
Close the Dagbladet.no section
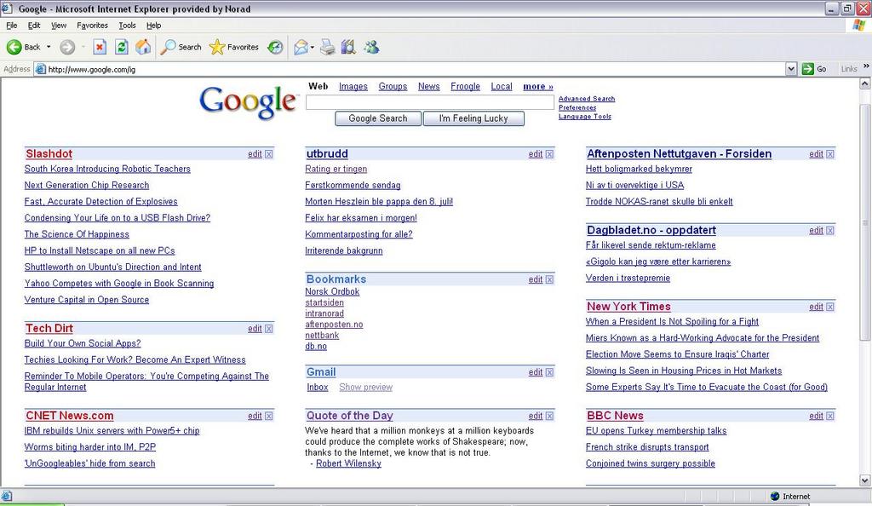coord(830,230)
